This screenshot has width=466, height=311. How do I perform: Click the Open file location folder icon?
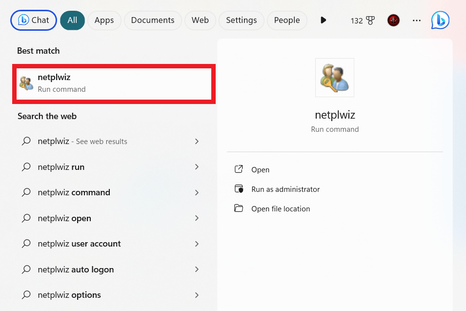(x=239, y=208)
